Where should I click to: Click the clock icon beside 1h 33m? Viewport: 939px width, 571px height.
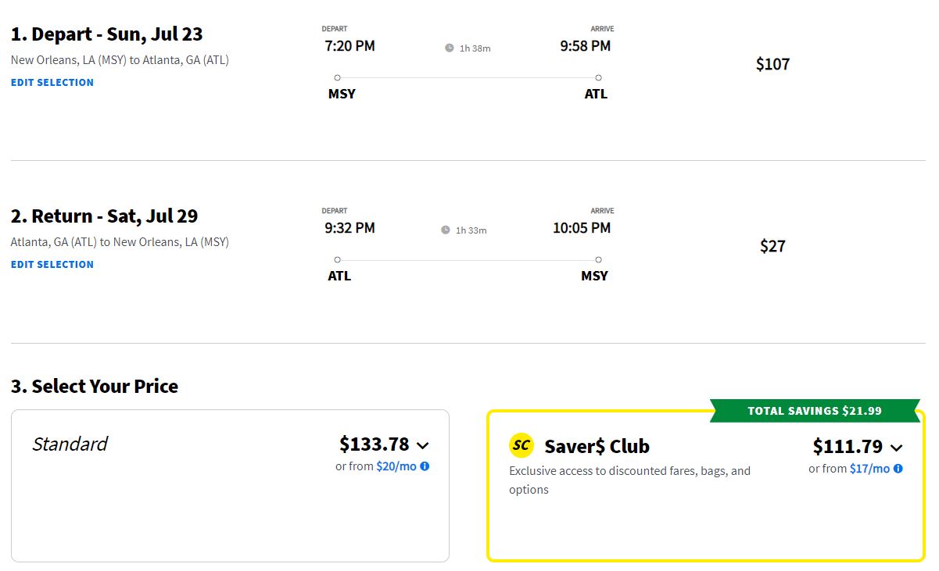(446, 230)
